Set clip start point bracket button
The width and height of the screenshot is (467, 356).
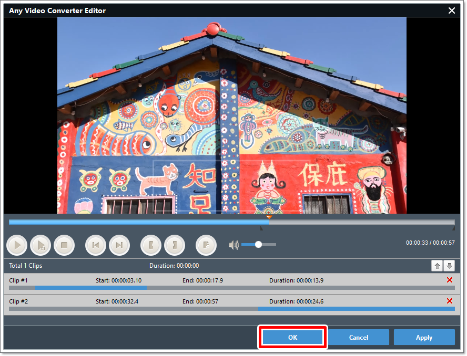pos(151,245)
